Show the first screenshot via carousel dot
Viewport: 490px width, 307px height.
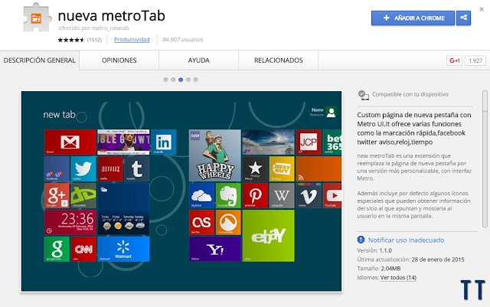[165, 80]
